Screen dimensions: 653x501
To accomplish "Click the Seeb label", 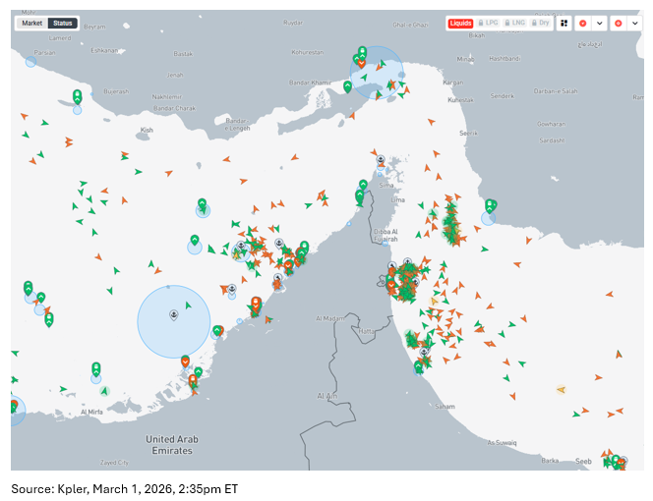I will tap(583, 461).
